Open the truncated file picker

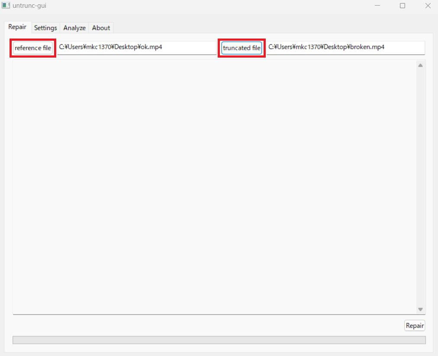[x=242, y=48]
